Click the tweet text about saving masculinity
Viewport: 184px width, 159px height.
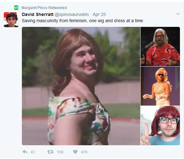[x=82, y=21]
